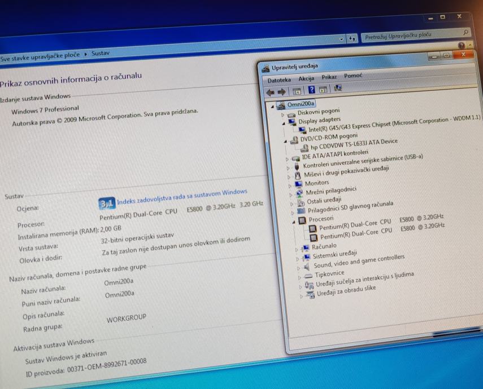The height and width of the screenshot is (389, 483).
Task: Click the refresh button beside address bar
Action: 352,39
